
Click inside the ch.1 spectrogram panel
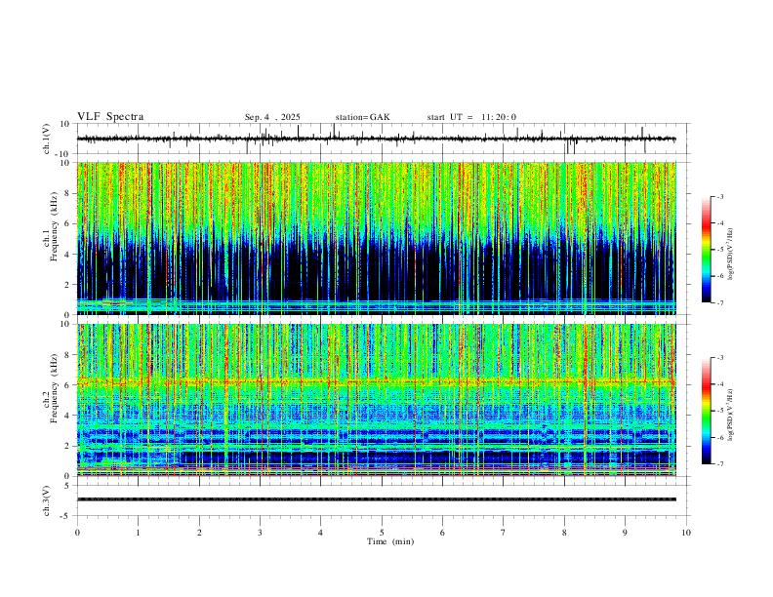[376, 238]
